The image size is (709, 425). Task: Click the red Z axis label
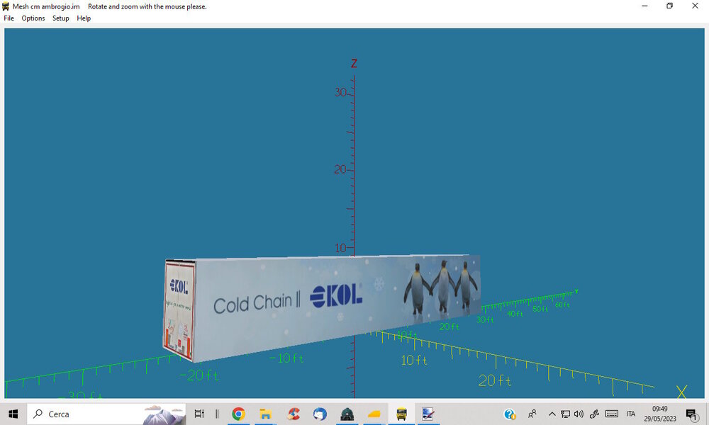pyautogui.click(x=354, y=63)
